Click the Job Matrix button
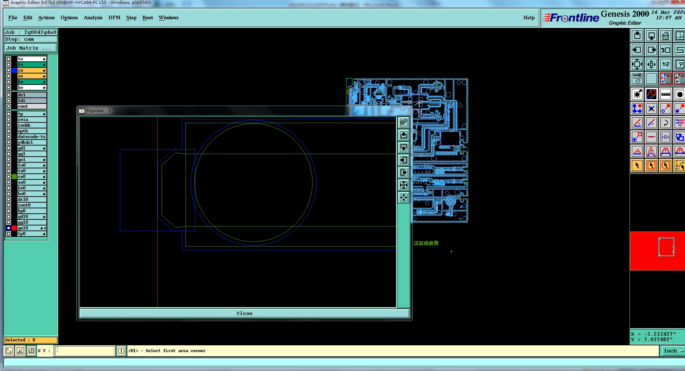685x371 pixels. click(30, 48)
